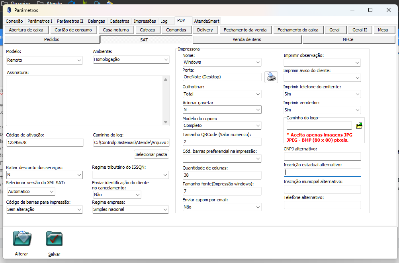Click the Caminho do logo input field
Screen dimensions: 399x263
click(x=319, y=126)
